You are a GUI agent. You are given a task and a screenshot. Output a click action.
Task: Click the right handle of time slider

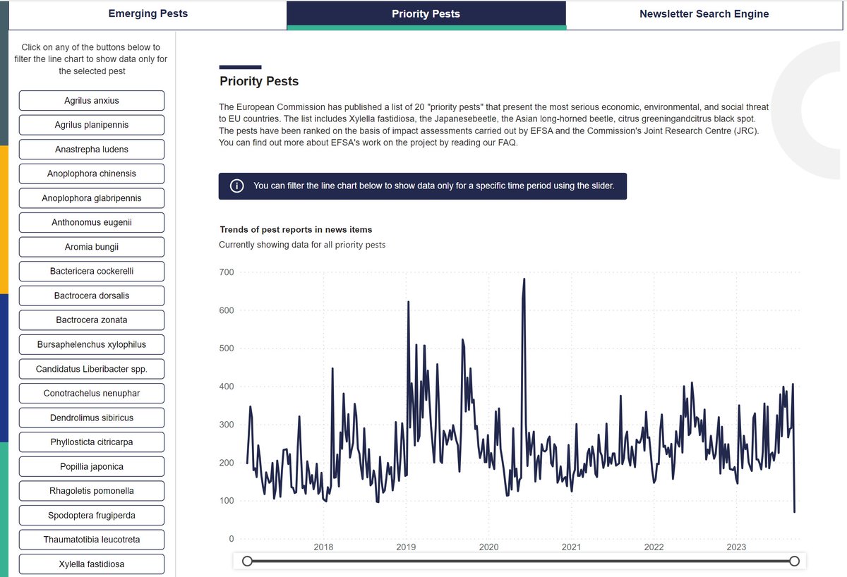(795, 561)
